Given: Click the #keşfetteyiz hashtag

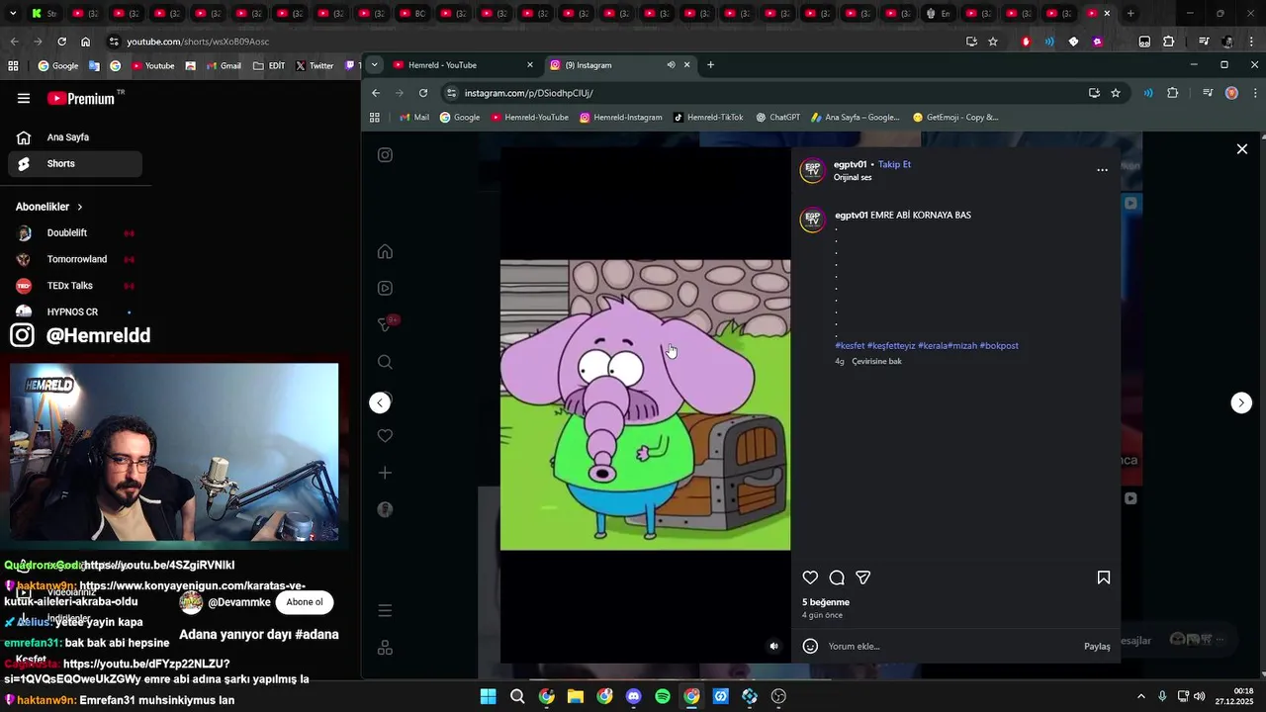Looking at the screenshot, I should (x=891, y=345).
